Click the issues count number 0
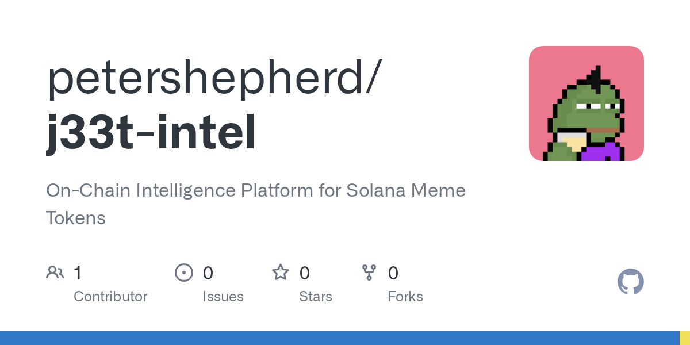Image resolution: width=690 pixels, height=345 pixels. (208, 273)
